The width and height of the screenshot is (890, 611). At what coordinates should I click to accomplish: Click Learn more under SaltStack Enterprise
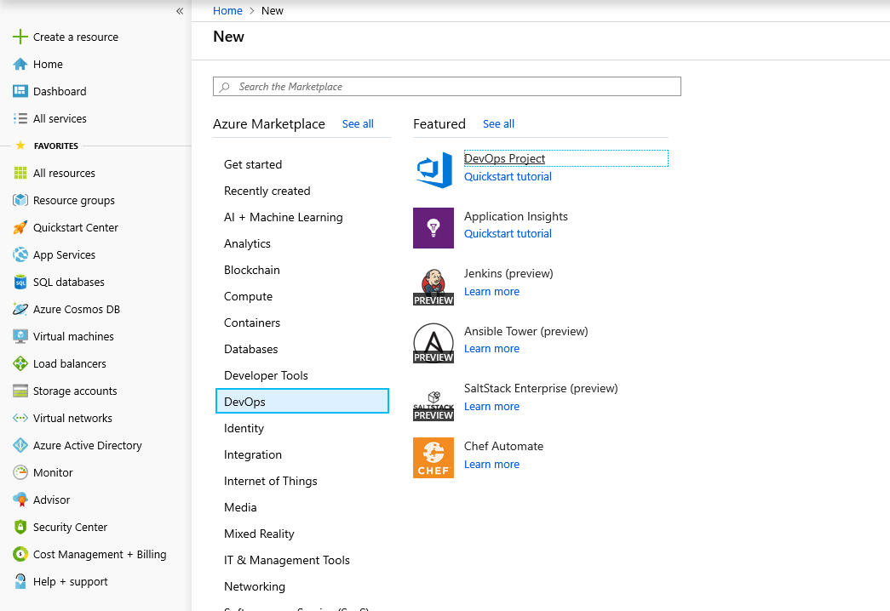coord(491,407)
